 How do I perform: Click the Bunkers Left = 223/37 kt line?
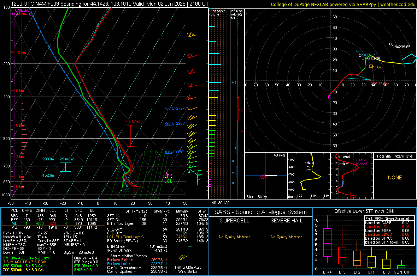(137, 264)
